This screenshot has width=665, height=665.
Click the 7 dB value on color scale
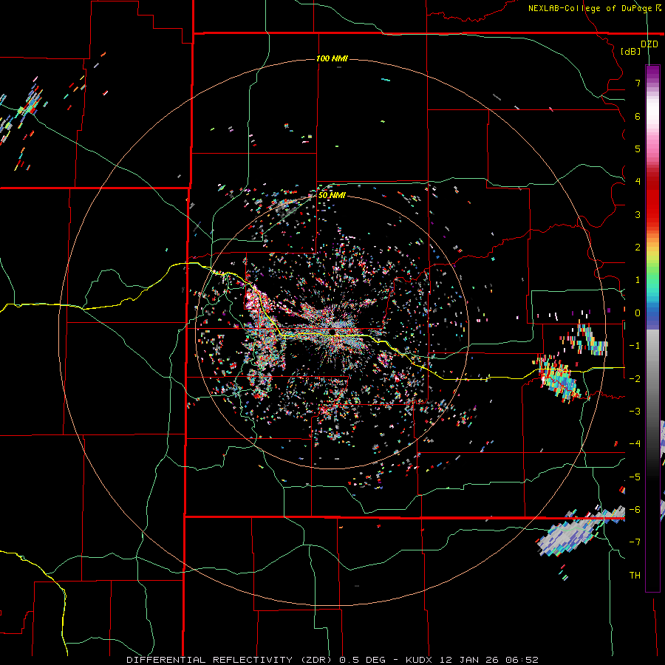(x=638, y=83)
